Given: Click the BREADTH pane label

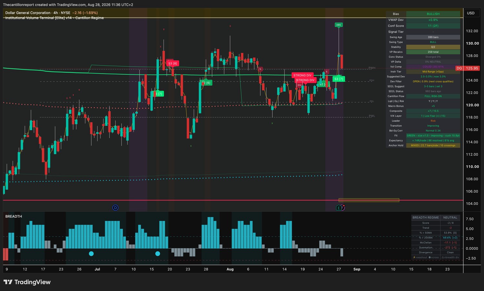Looking at the screenshot, I should tap(14, 216).
